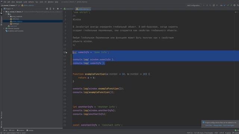Click line separator CRLF in status bar
The width and height of the screenshot is (239, 134).
coord(216,133)
